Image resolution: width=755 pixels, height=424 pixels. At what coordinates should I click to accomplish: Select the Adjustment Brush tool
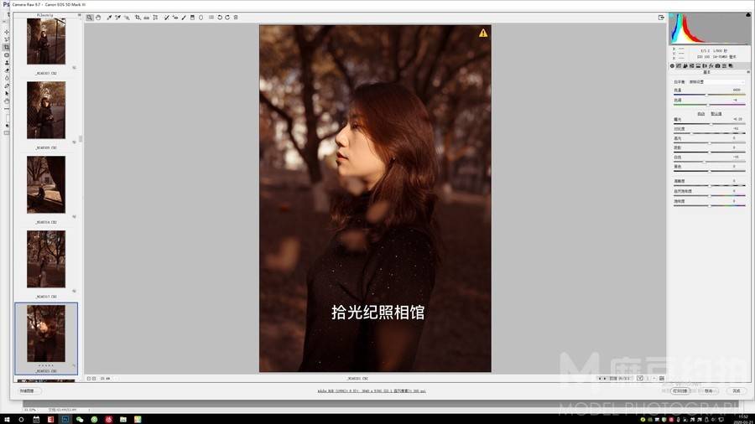pyautogui.click(x=184, y=18)
